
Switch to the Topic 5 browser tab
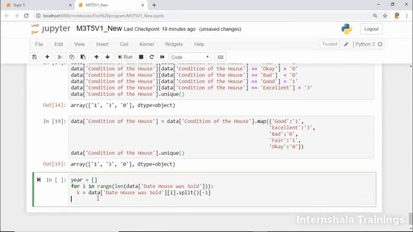(x=39, y=5)
